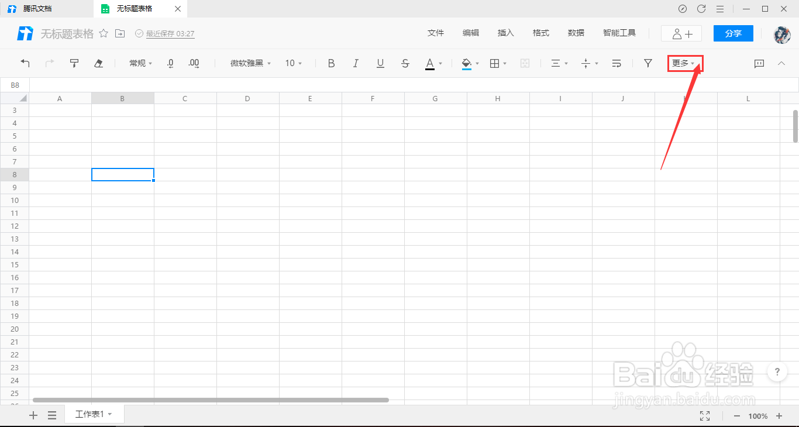The height and width of the screenshot is (427, 799).
Task: Open the sheet list icon
Action: coord(52,415)
